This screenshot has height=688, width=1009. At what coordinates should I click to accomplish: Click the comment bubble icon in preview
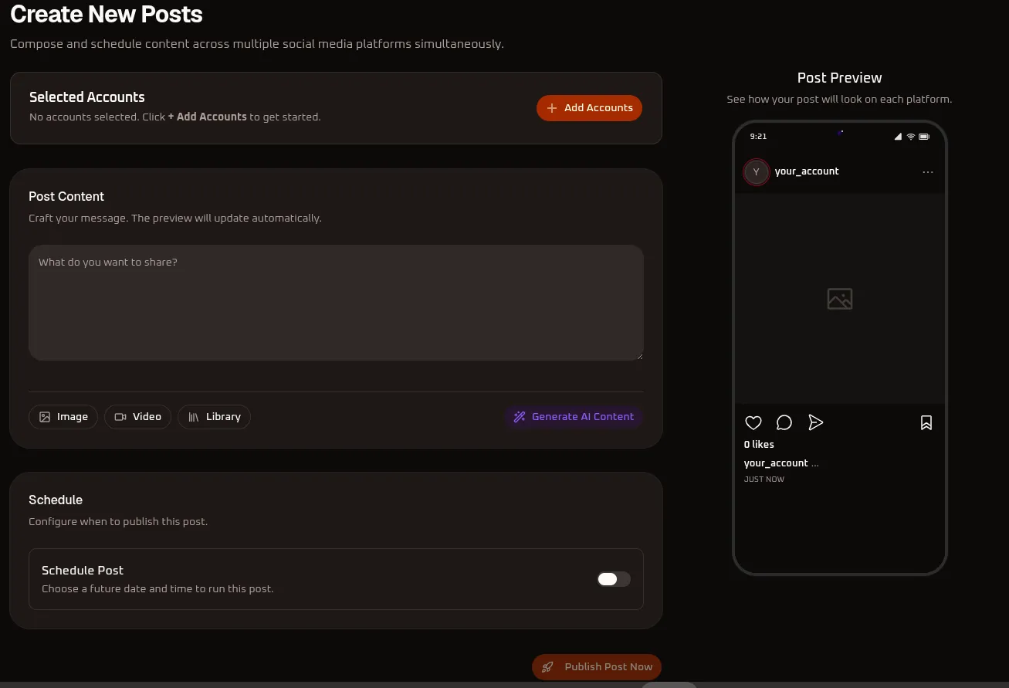[784, 422]
